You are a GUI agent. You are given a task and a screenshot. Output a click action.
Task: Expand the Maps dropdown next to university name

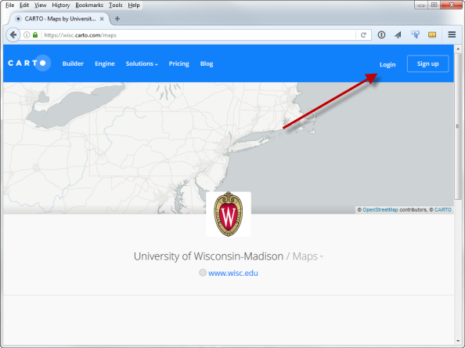click(308, 256)
